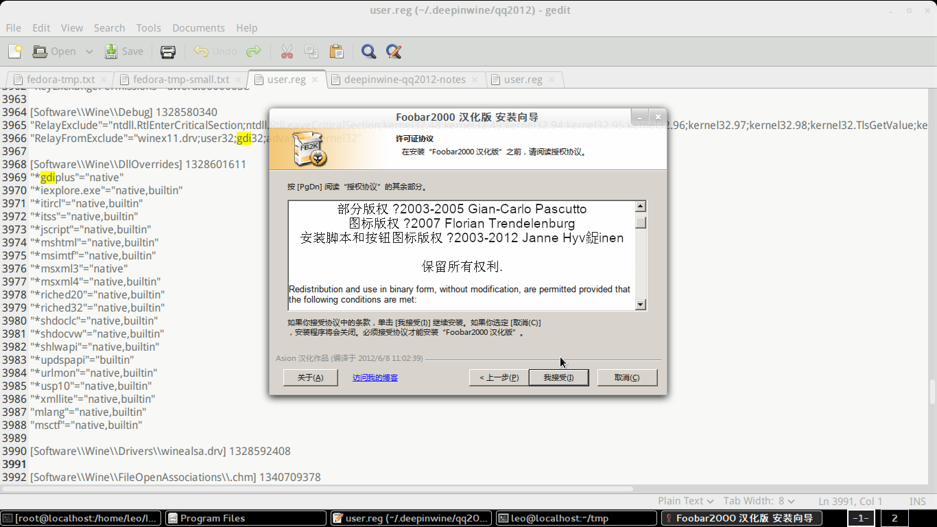Switch to Program Files window in taskbar
Viewport: 937px width, 527px height.
click(246, 518)
